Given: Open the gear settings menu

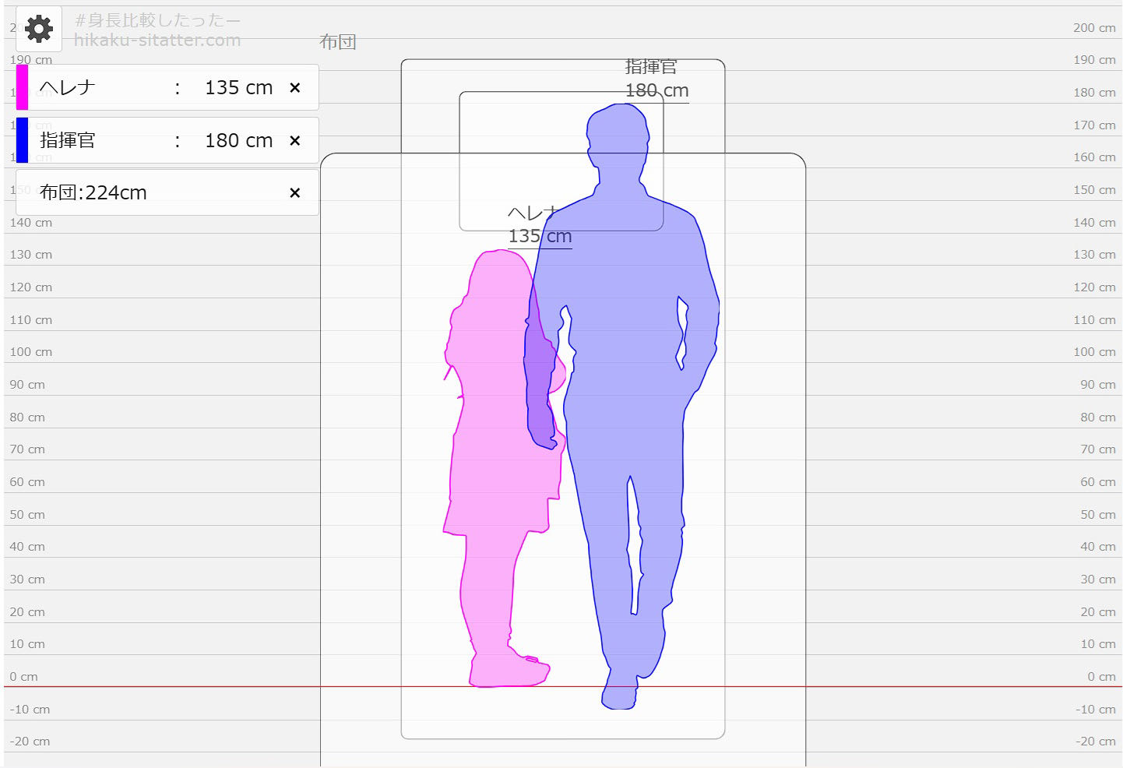Looking at the screenshot, I should [38, 29].
